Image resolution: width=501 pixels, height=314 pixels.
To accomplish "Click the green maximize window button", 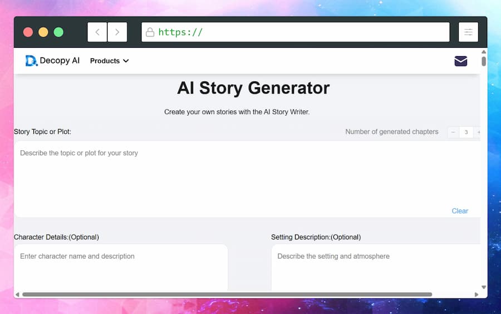I will [58, 32].
